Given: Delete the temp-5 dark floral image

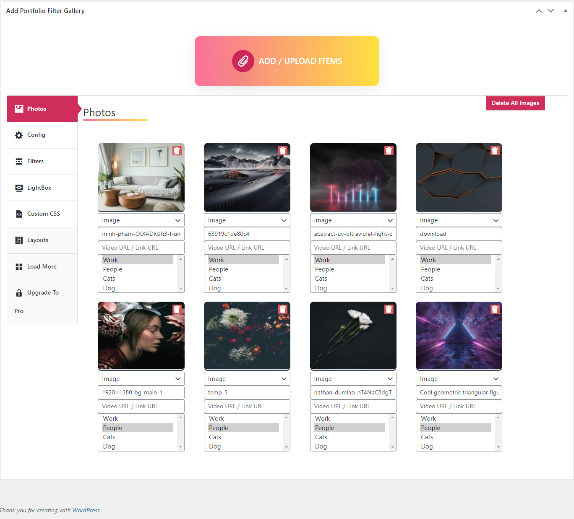Looking at the screenshot, I should pos(283,309).
